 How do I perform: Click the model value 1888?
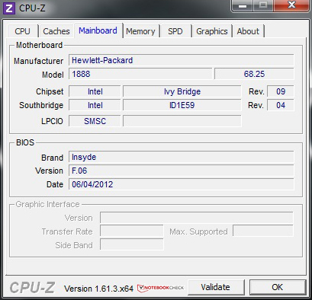pos(140,74)
